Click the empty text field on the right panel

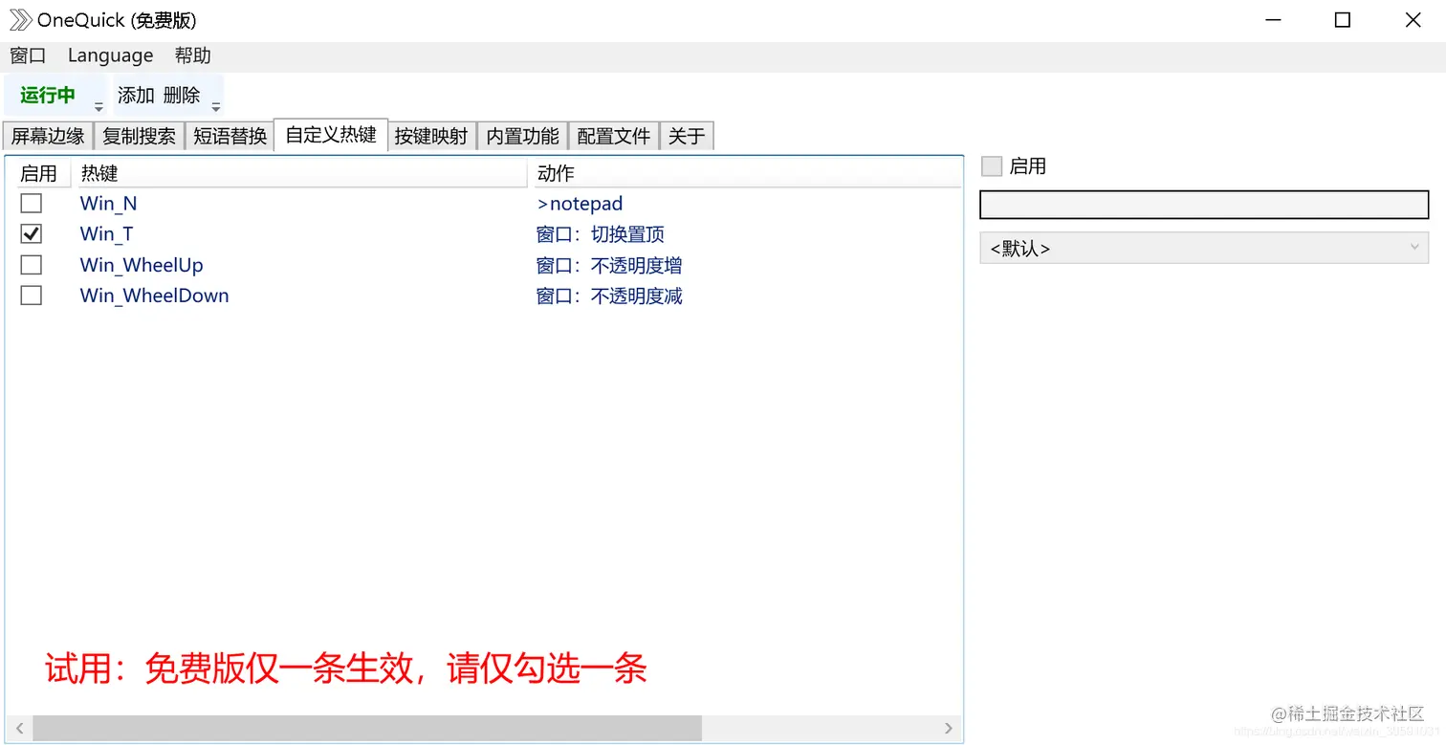tap(1203, 205)
